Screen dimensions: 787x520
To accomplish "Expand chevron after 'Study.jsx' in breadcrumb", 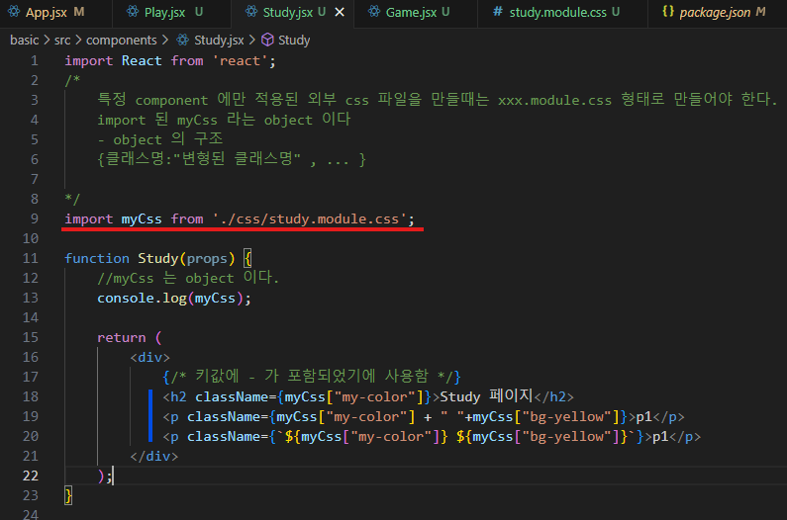I will (x=252, y=41).
